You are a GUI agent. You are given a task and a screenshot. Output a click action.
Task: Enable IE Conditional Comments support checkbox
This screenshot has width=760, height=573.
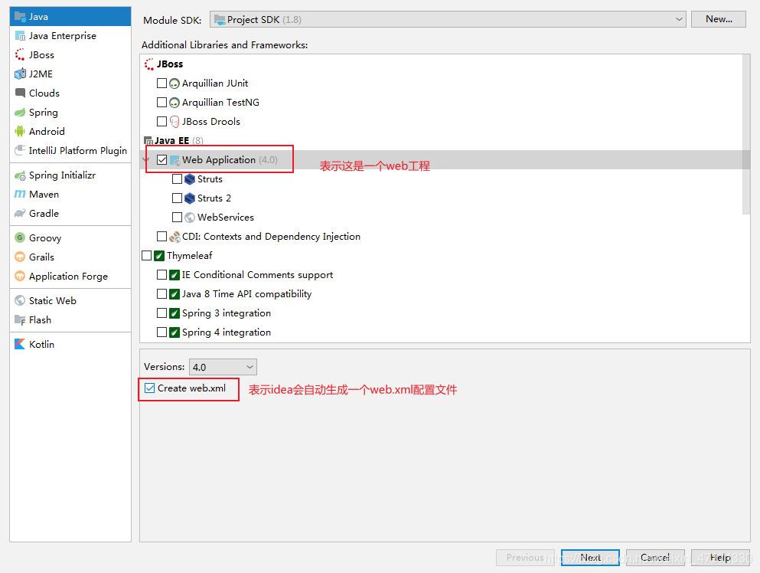pyautogui.click(x=162, y=274)
